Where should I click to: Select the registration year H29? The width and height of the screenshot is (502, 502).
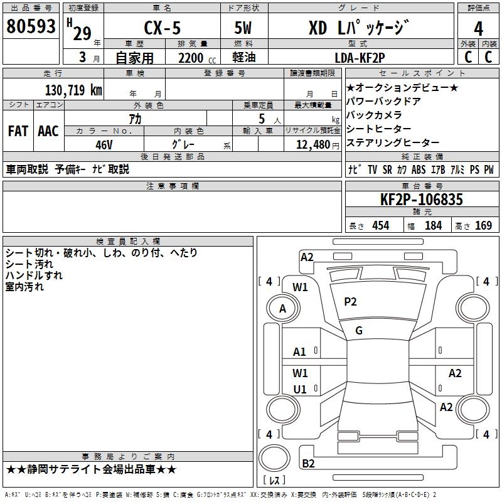(79, 29)
